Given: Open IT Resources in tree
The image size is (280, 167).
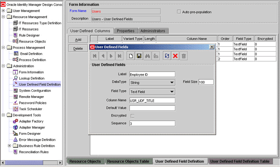Looking at the screenshot, I should 29,29.
